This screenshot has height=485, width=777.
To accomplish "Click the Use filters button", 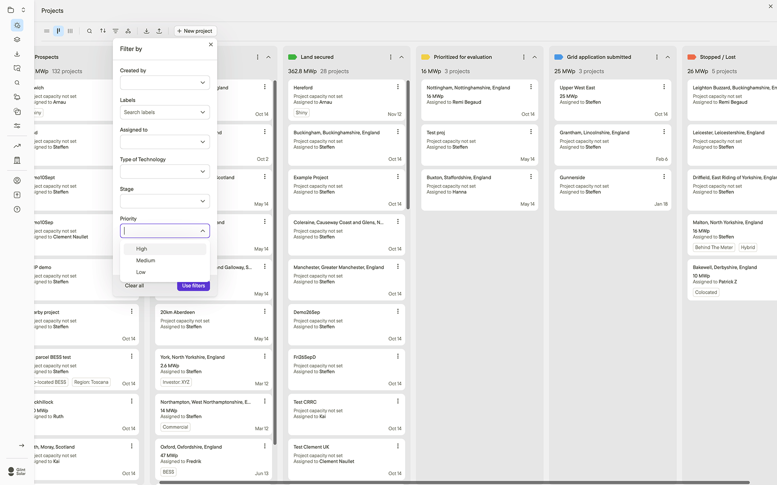I will [x=193, y=286].
